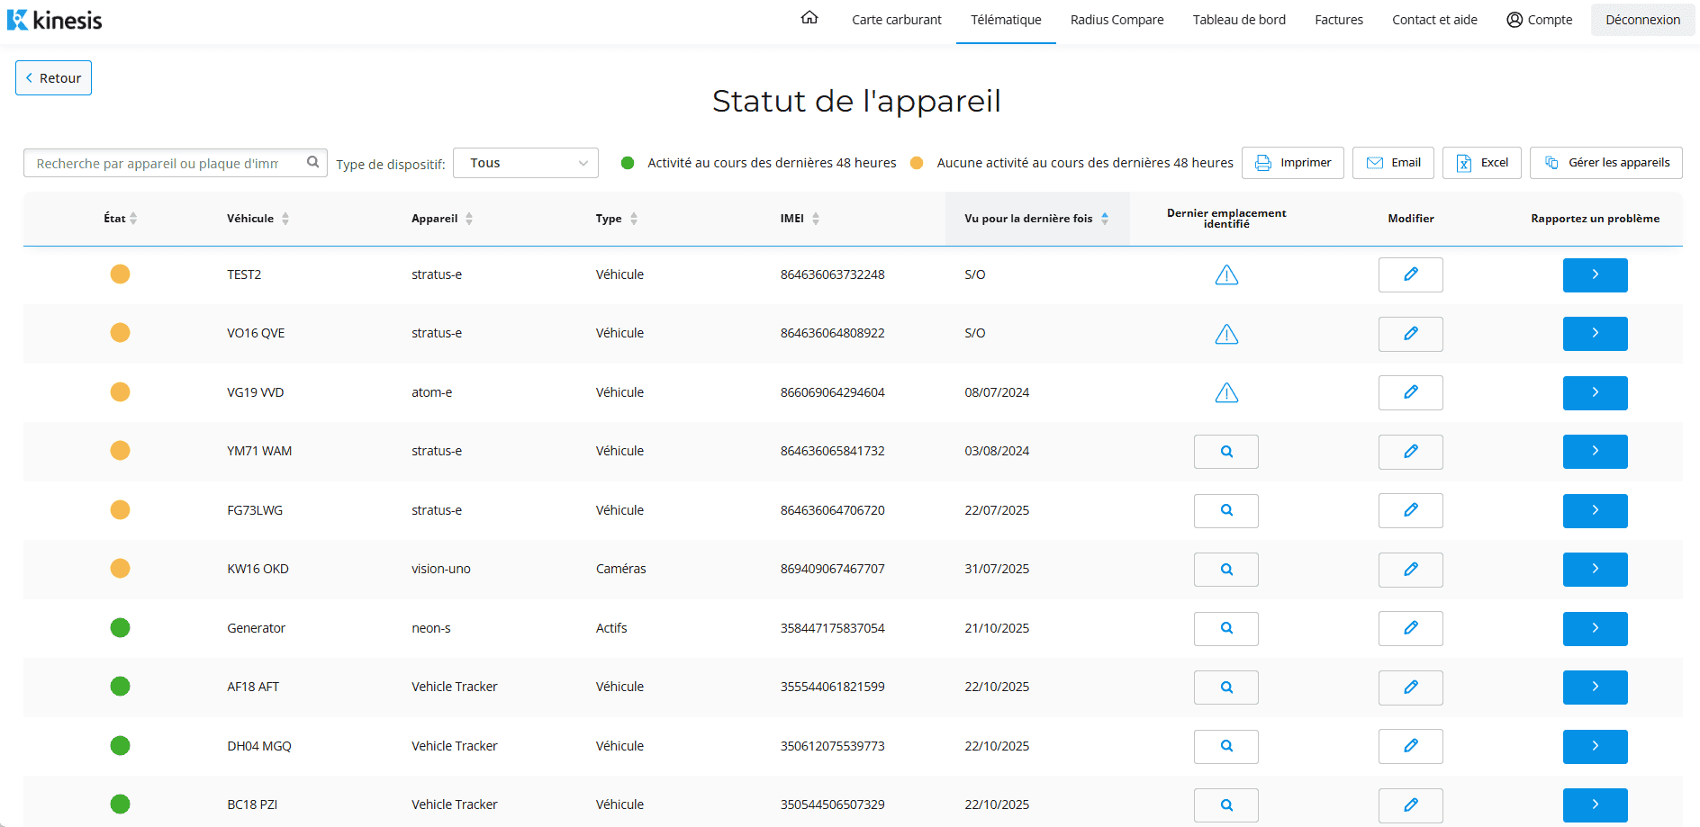Click edit pencil for VO16 QVE

[x=1410, y=334]
